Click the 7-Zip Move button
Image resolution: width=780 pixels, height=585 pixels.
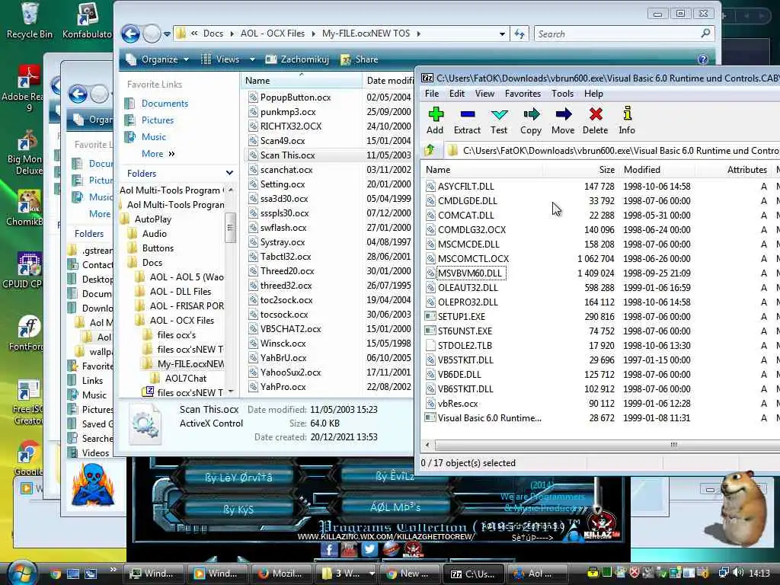[563, 121]
